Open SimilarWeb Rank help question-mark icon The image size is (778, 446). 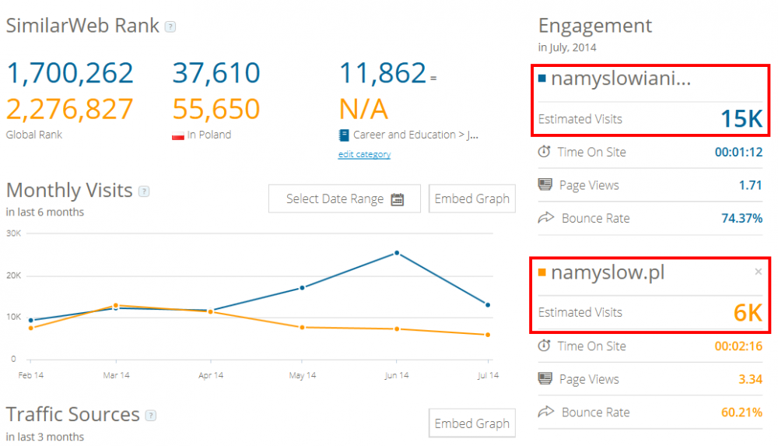pyautogui.click(x=170, y=26)
